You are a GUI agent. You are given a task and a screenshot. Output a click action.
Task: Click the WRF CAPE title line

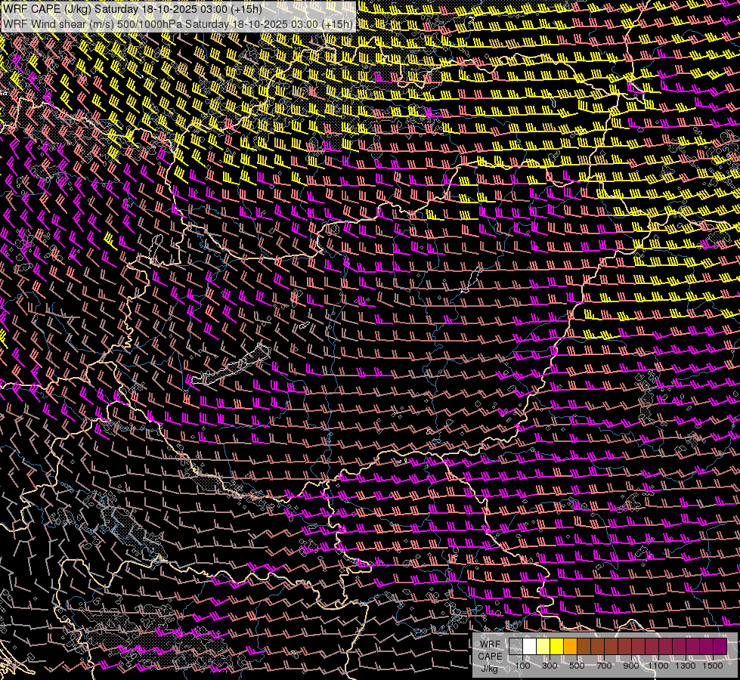point(133,8)
